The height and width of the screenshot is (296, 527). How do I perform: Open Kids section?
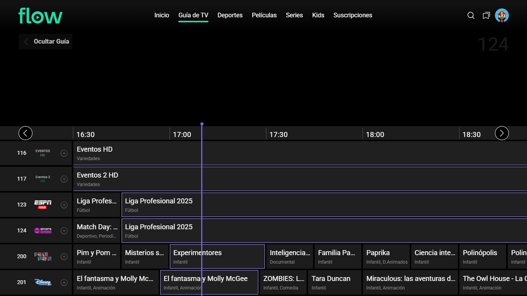(x=318, y=15)
